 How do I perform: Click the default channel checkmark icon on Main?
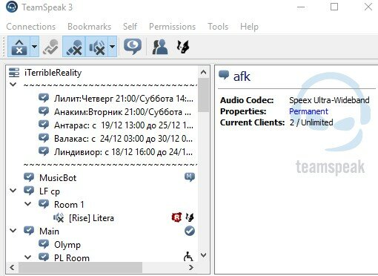click(x=190, y=231)
